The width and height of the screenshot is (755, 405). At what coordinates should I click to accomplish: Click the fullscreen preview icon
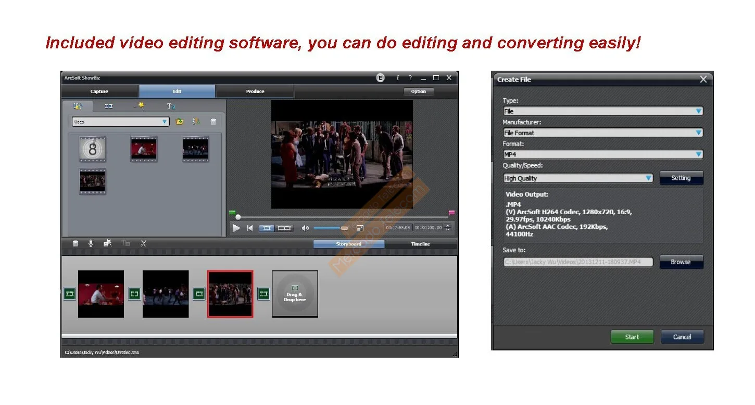click(360, 228)
